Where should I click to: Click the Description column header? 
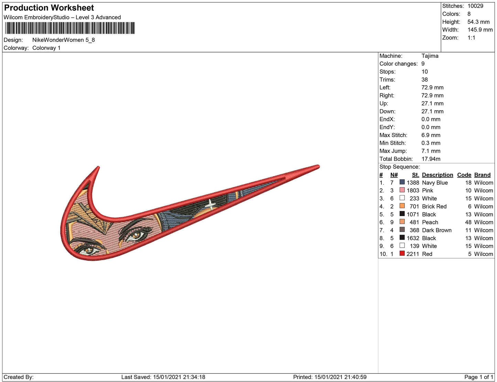pos(437,175)
